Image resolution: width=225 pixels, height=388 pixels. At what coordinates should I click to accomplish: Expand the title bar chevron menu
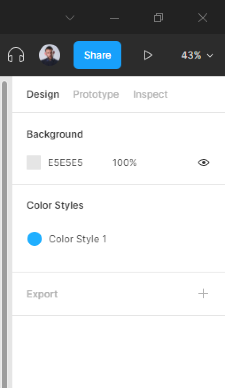(70, 18)
